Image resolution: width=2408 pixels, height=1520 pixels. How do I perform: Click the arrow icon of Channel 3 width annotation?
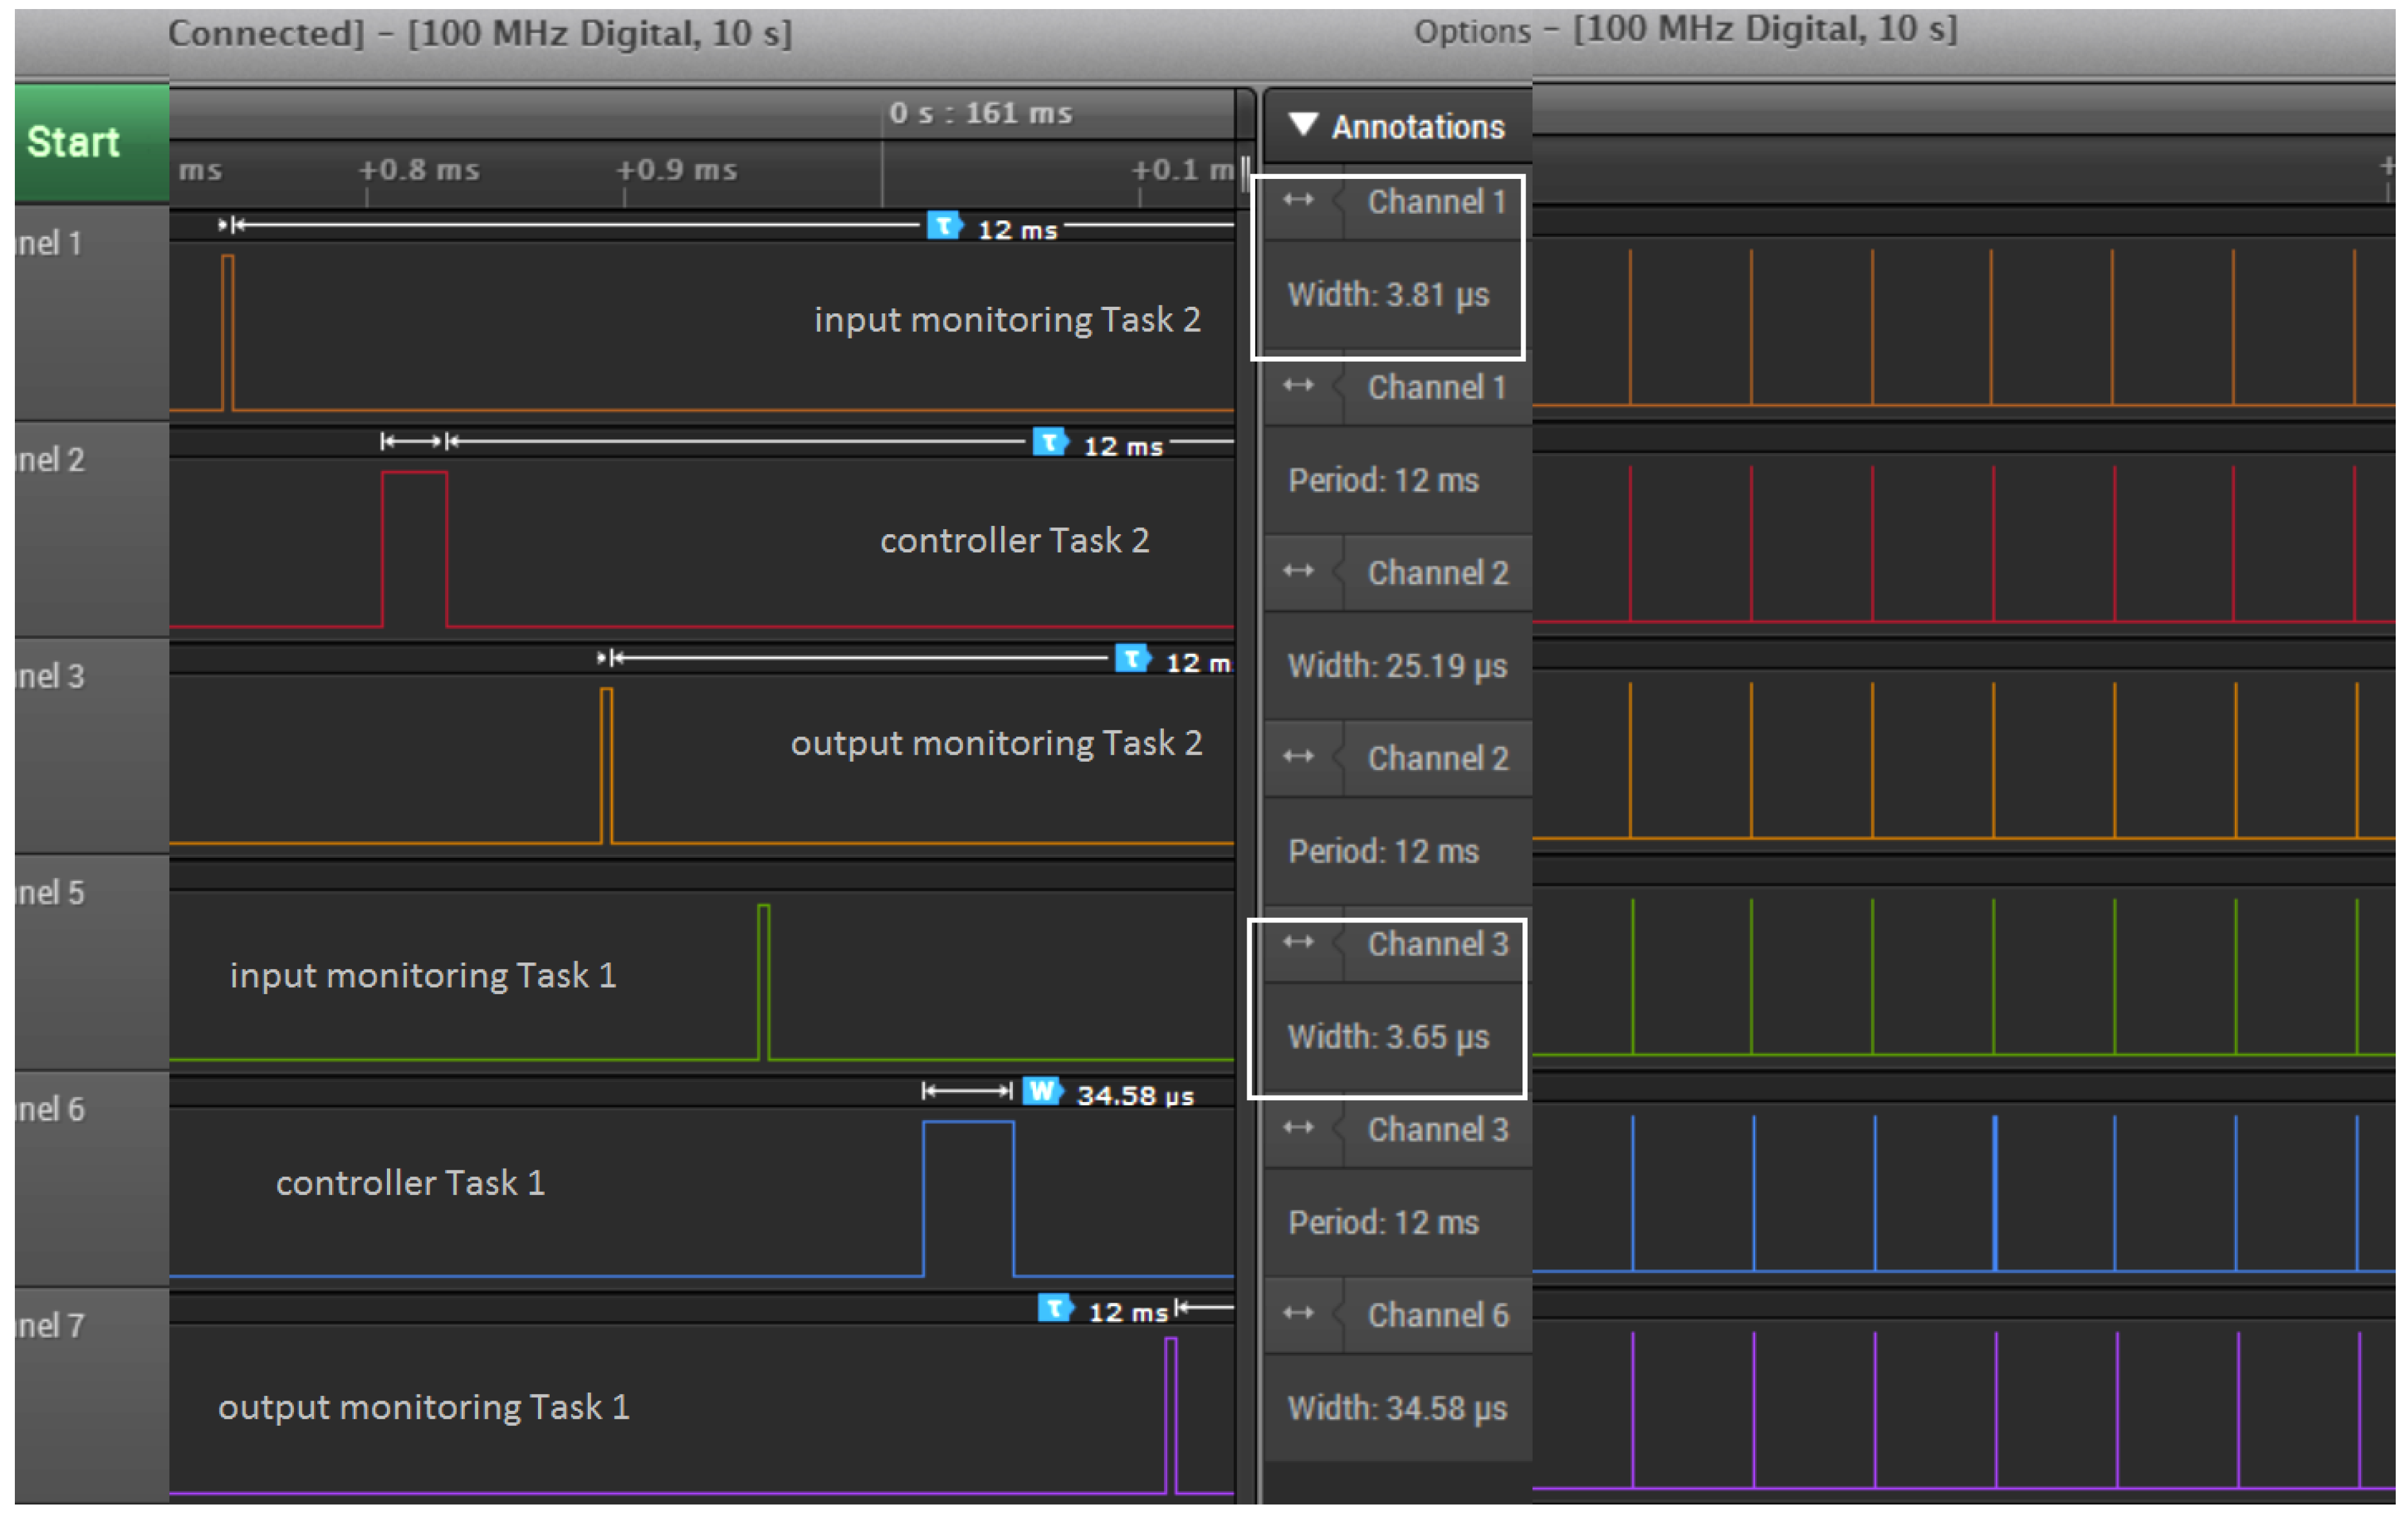point(1298,942)
